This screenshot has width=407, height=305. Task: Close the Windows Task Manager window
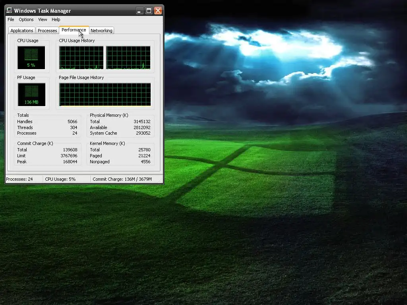[x=158, y=11]
